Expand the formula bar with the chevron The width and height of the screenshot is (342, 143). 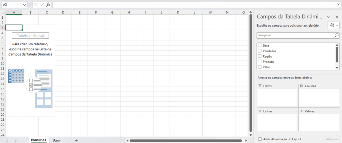point(338,4)
